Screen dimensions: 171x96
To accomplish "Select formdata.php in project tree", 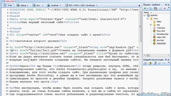I will [x=162, y=34].
